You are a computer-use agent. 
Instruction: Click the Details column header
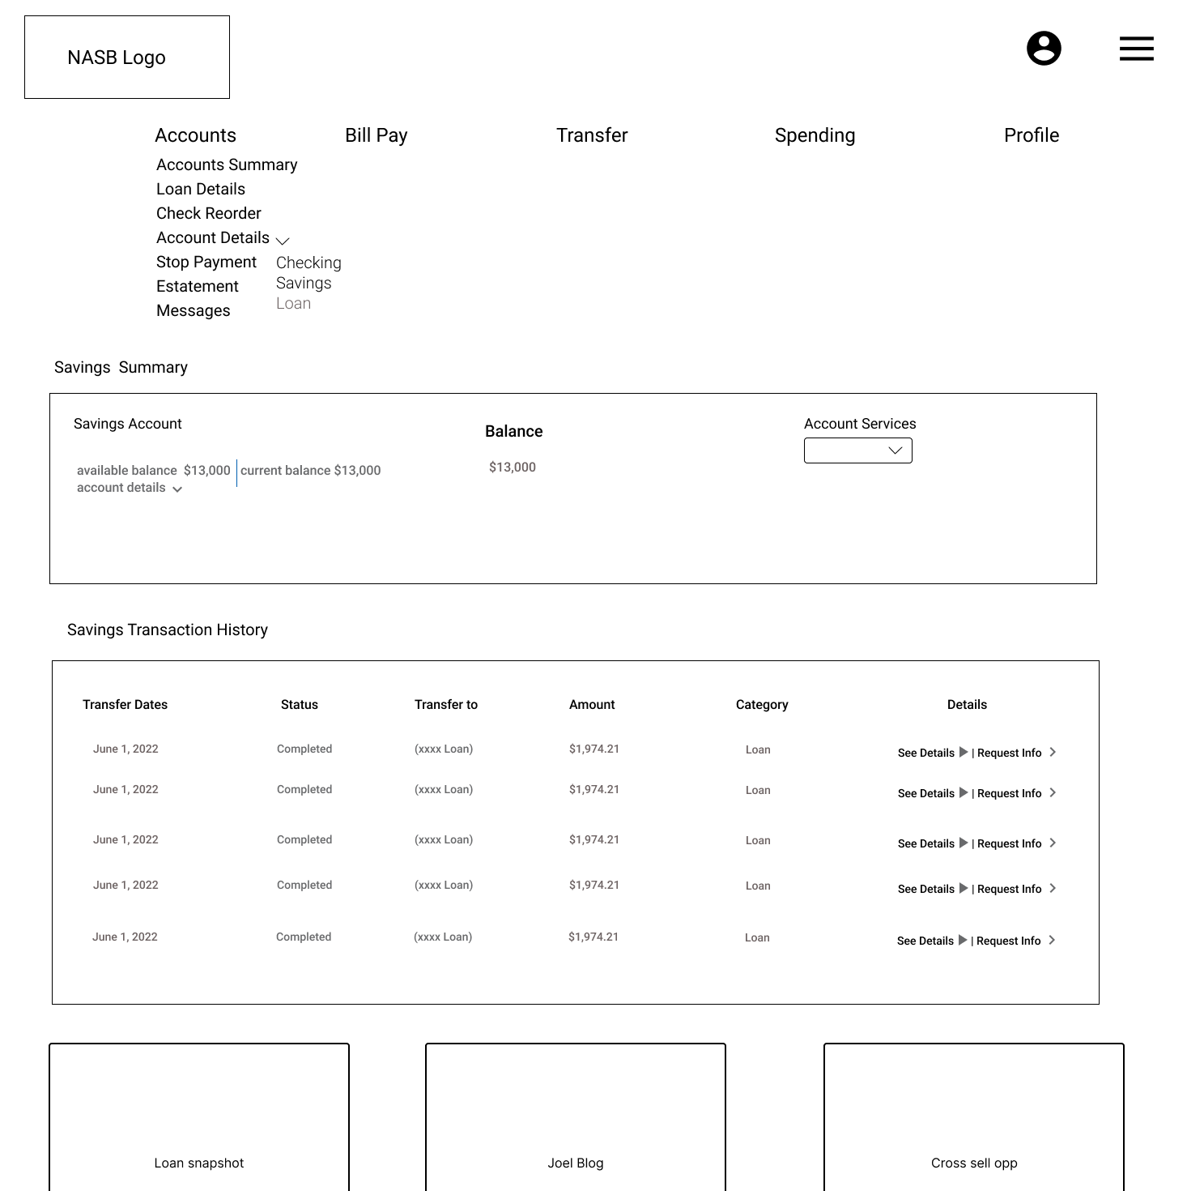pyautogui.click(x=967, y=705)
